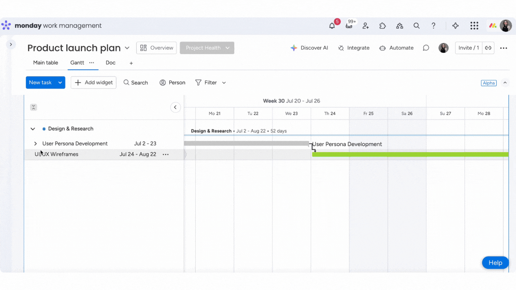Switch to the Main table tab
The width and height of the screenshot is (516, 290).
[46, 63]
